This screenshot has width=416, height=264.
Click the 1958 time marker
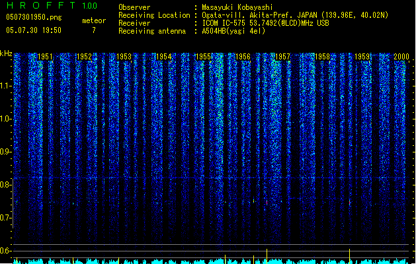click(x=322, y=57)
